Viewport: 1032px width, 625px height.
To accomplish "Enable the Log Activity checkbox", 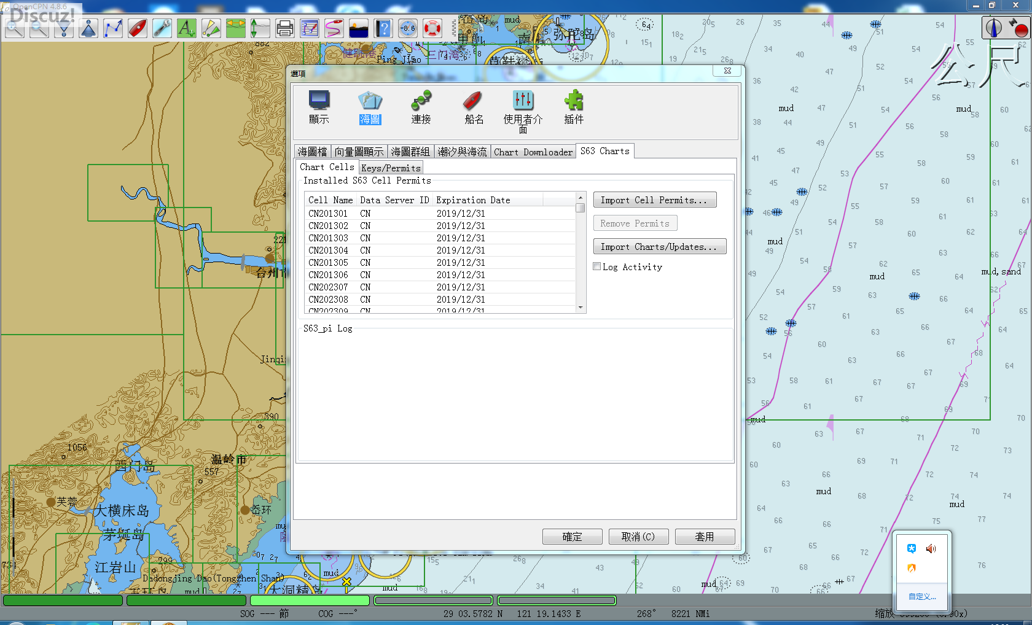I will [x=596, y=266].
